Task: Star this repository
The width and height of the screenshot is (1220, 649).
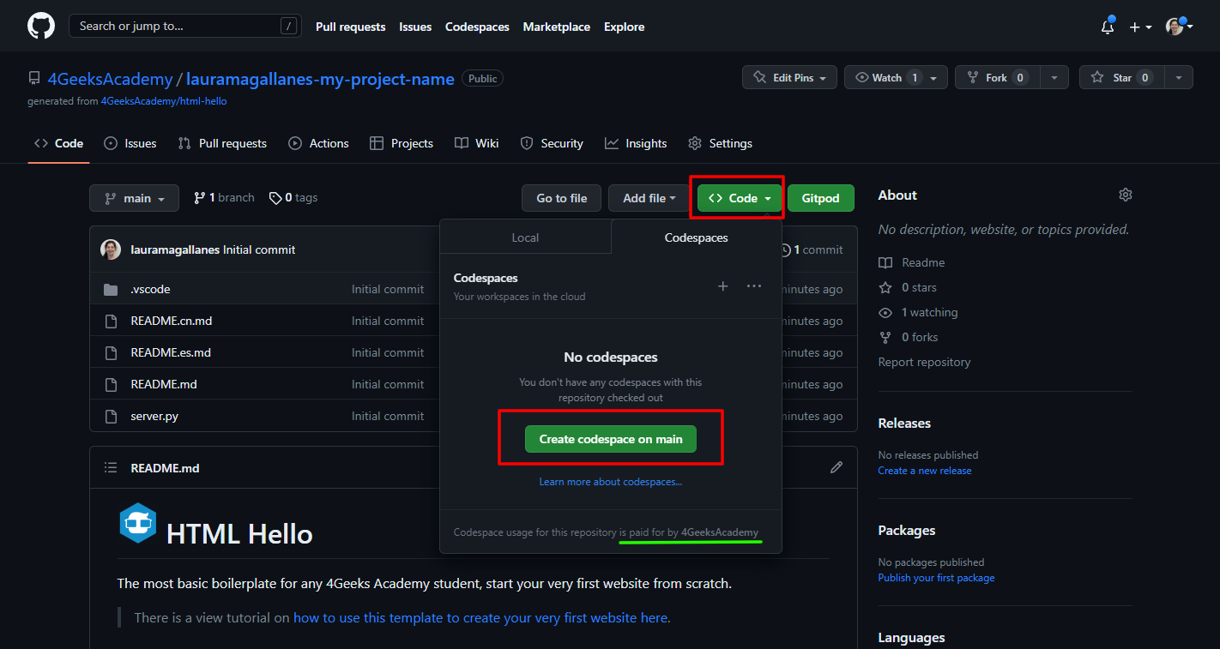Action: pos(1120,77)
